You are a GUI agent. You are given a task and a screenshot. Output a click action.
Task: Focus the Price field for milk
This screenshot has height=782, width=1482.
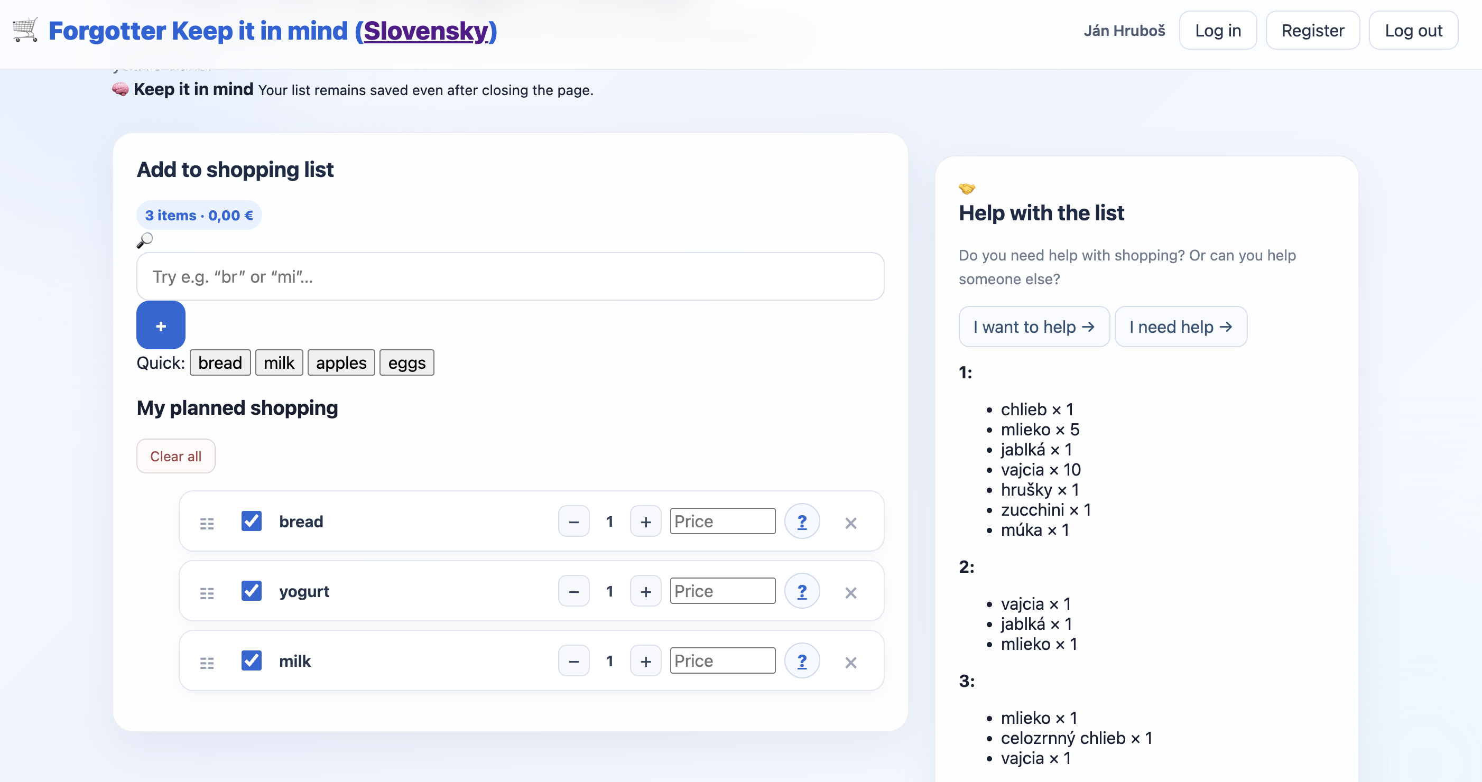723,660
